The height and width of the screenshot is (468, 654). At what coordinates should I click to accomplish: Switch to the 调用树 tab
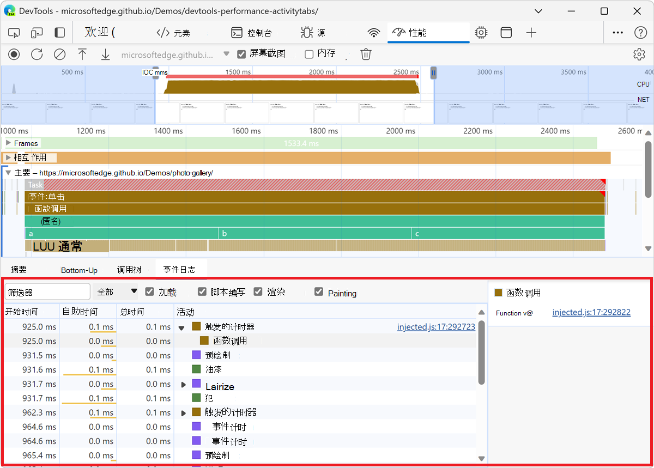[x=129, y=270]
